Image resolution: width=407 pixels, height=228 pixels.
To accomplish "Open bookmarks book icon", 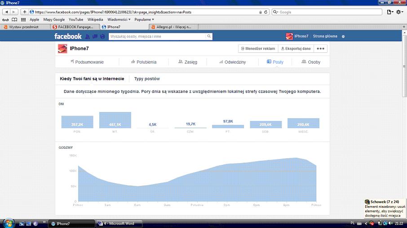I will point(14,20).
